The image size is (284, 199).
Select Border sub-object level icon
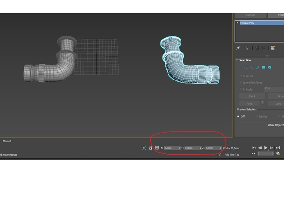[258, 67]
